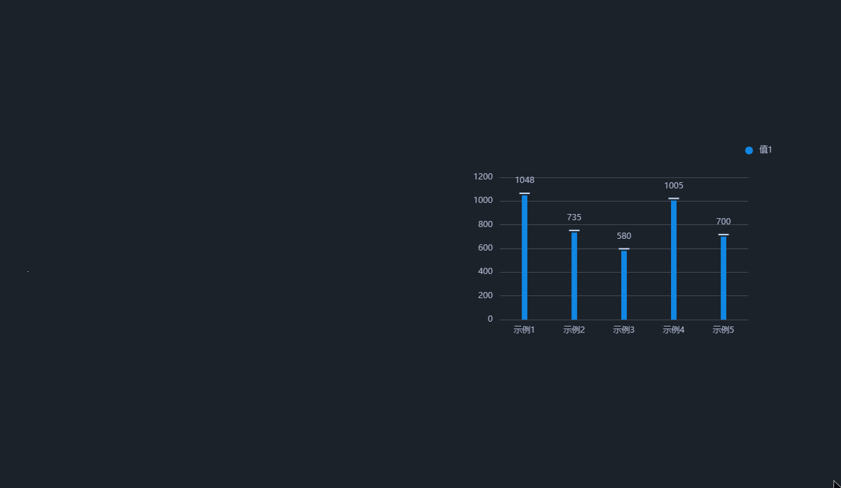Select the 示例2 bar in chart

574,276
